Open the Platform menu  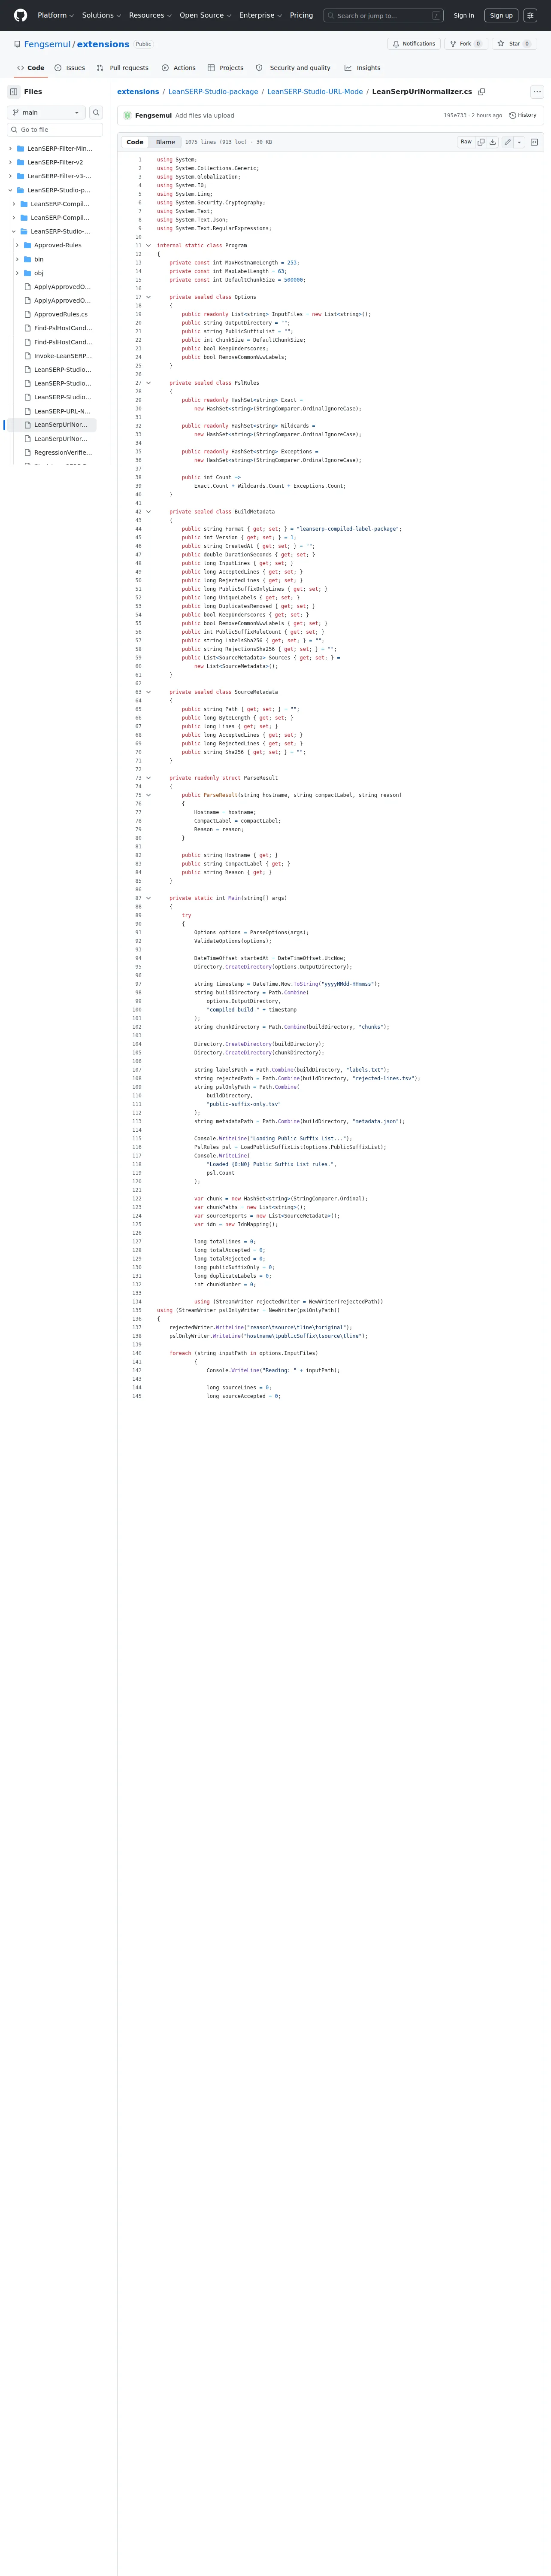coord(56,15)
